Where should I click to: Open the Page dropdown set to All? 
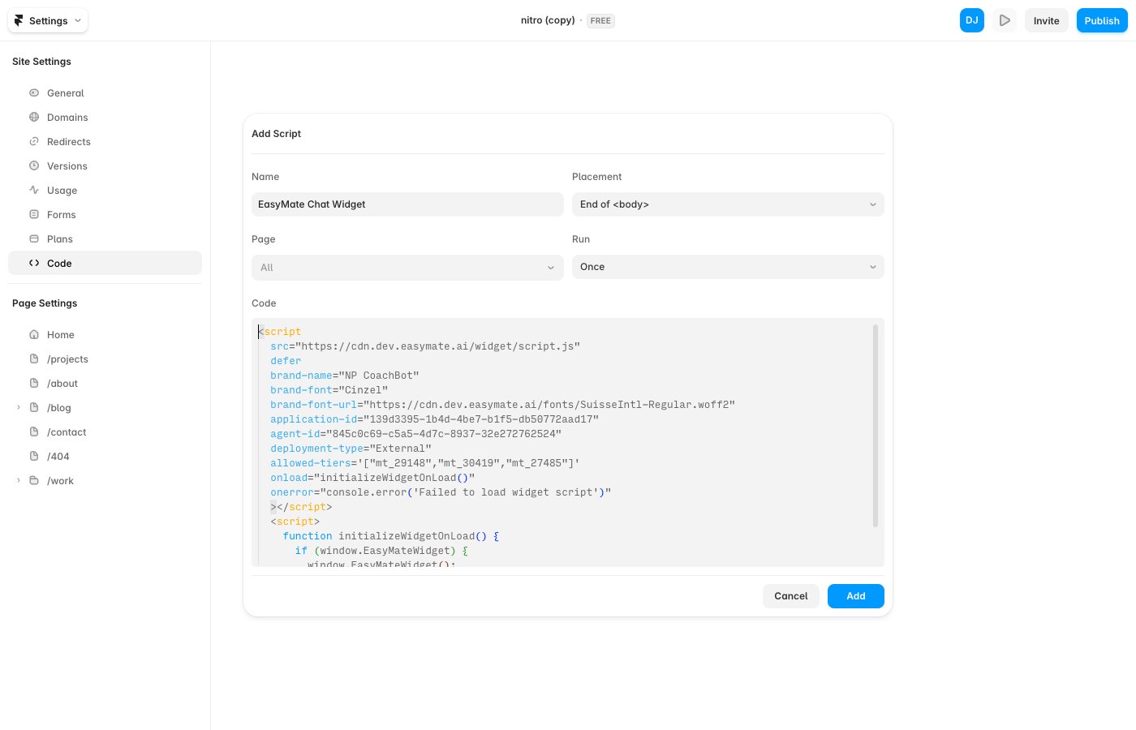click(407, 268)
